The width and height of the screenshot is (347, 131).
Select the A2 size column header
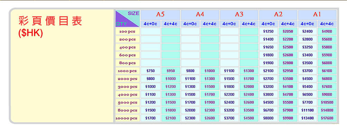coord(278,14)
